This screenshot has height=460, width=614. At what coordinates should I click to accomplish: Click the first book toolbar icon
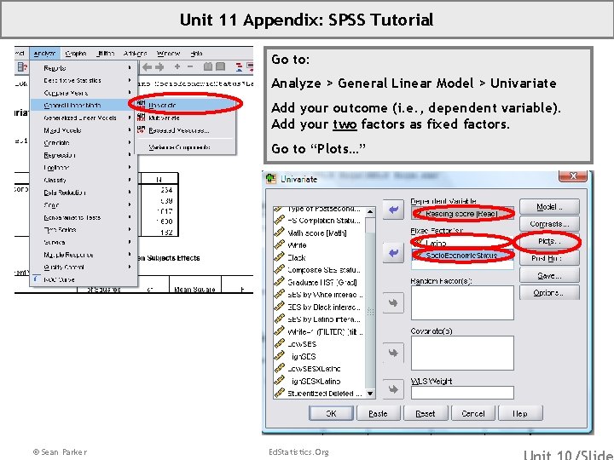(x=208, y=67)
